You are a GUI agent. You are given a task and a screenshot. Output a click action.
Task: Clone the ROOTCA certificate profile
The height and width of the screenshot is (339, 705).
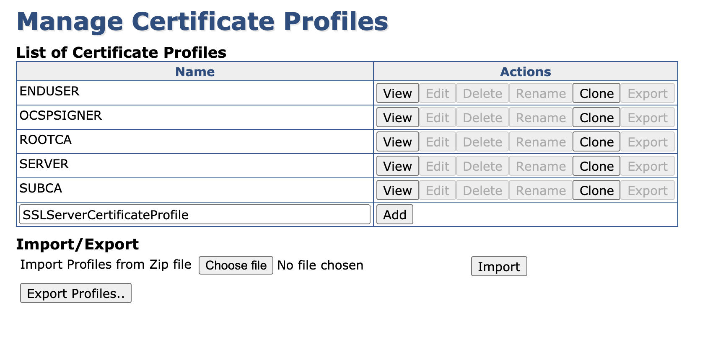point(596,142)
